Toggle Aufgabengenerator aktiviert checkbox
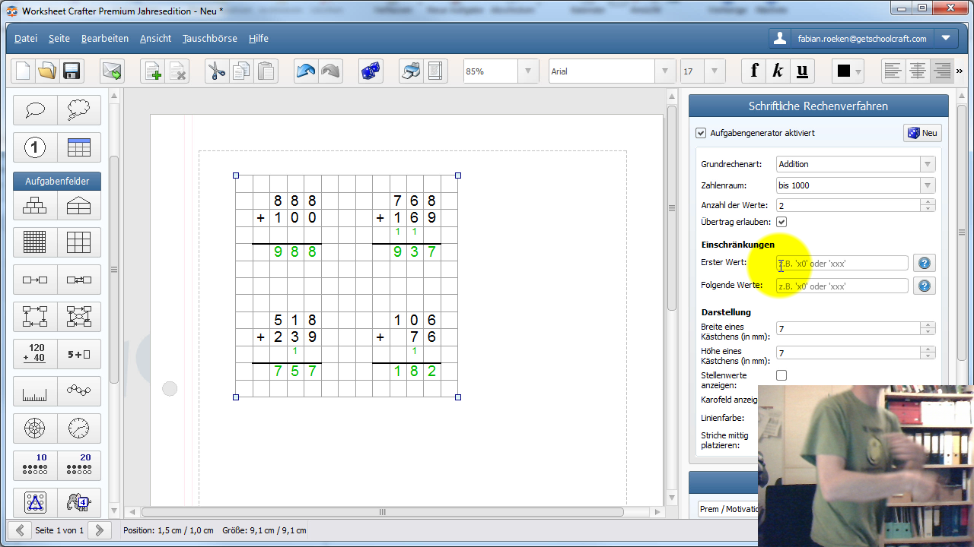This screenshot has height=547, width=974. (x=701, y=133)
